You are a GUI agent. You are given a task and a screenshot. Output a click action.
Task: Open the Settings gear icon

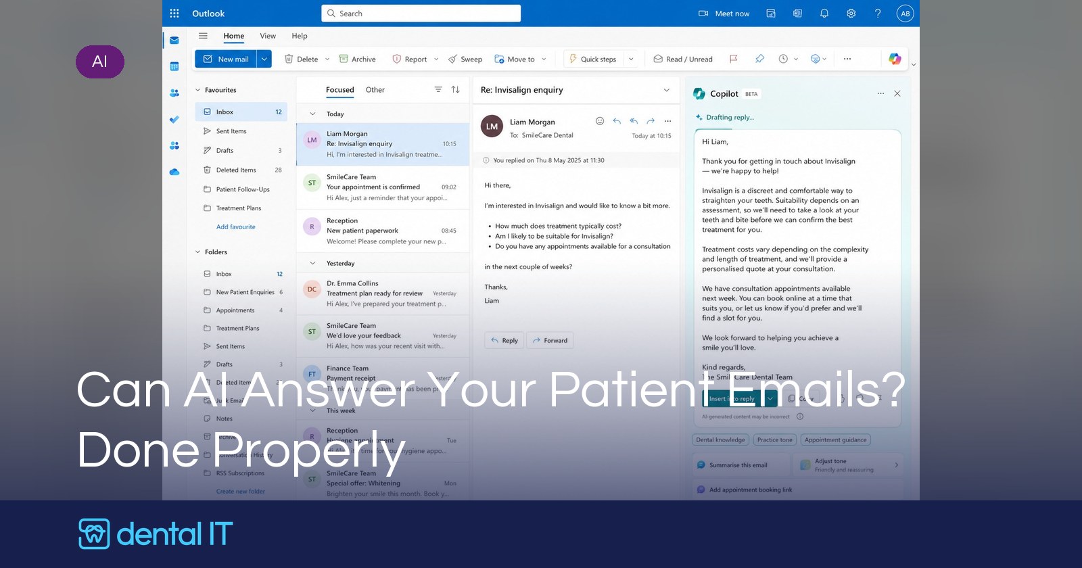click(x=851, y=14)
